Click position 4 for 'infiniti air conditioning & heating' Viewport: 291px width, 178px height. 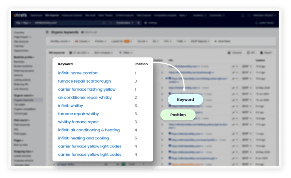[x=135, y=130]
